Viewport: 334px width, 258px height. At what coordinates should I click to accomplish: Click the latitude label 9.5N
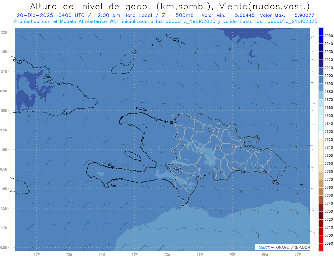(x=4, y=130)
